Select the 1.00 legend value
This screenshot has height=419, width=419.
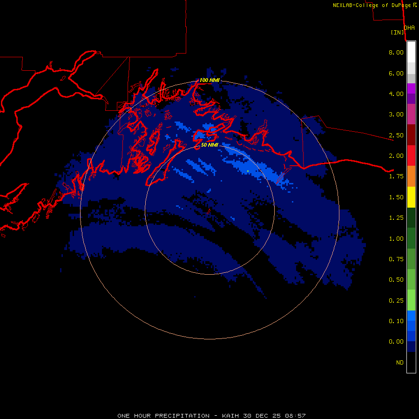pyautogui.click(x=396, y=239)
